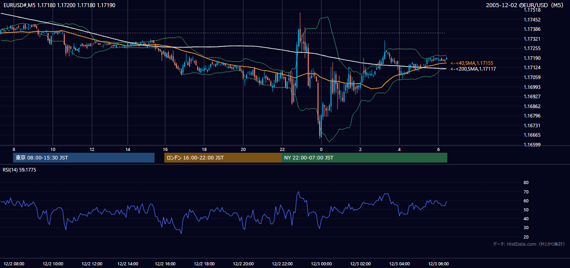Screen dimensions: 570x268
Task: Click price level 1.17321 on axis
Action: pyautogui.click(x=532, y=39)
